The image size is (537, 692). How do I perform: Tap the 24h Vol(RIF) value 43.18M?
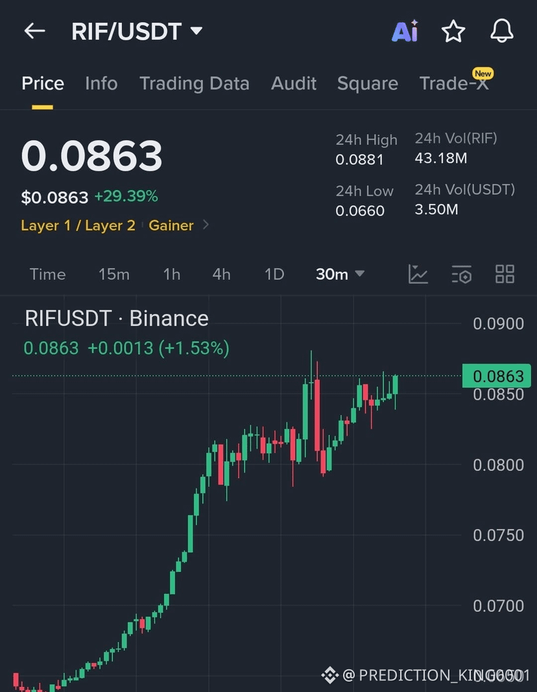point(441,158)
